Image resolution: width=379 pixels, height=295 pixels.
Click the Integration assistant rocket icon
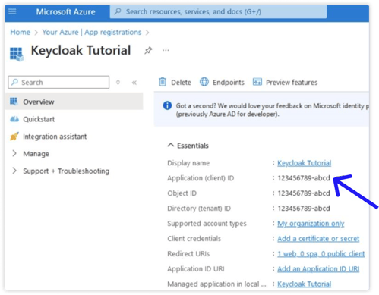tap(14, 137)
